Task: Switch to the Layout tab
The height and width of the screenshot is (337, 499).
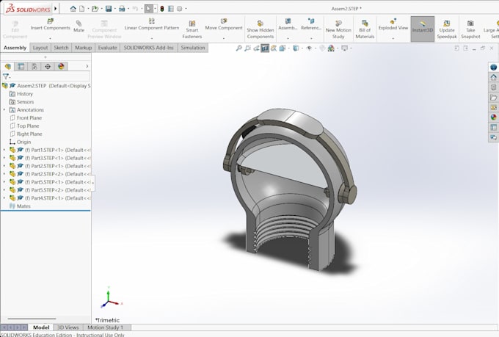Action: [x=40, y=48]
